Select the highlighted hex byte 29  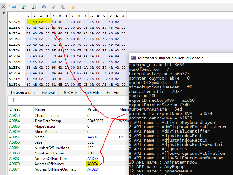[28, 22]
